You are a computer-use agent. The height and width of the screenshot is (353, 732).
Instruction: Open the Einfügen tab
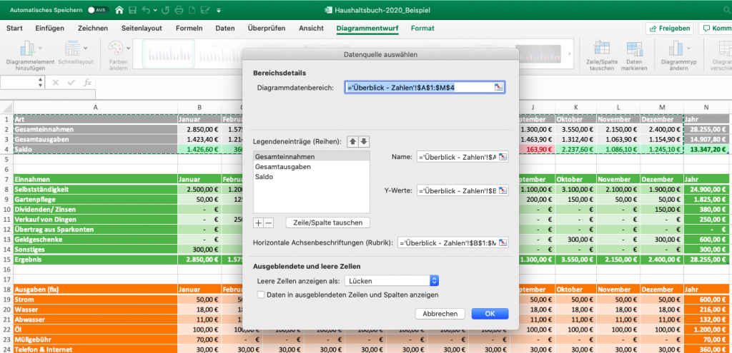50,29
